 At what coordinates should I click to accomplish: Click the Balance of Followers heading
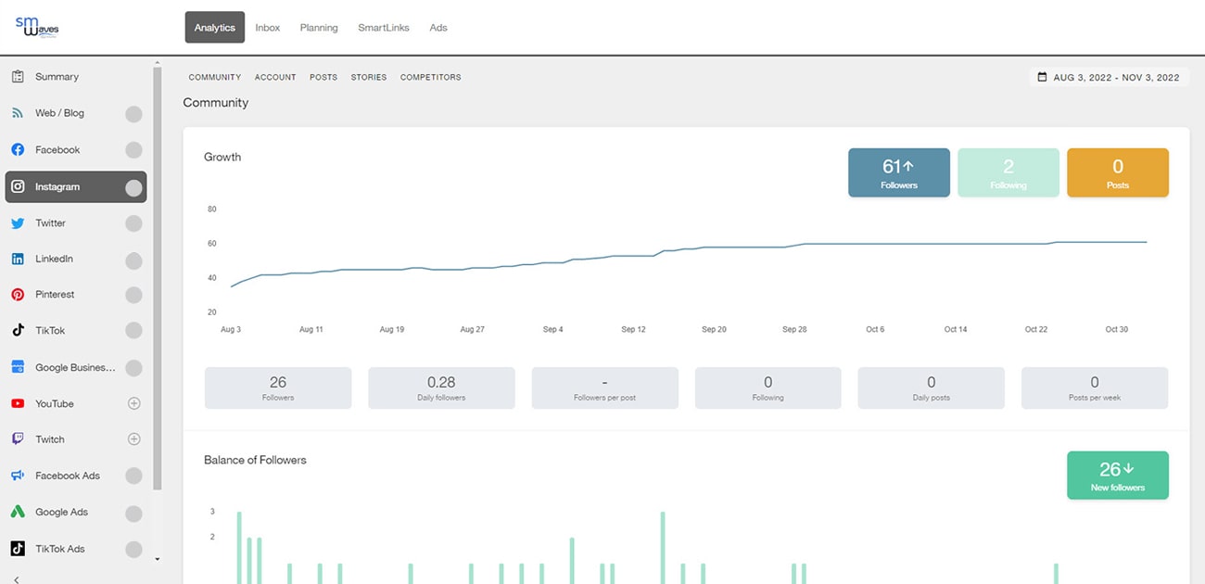click(x=255, y=460)
